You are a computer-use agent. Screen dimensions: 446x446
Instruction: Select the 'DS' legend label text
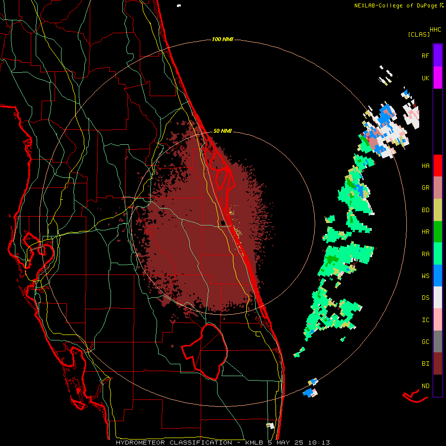click(x=425, y=297)
